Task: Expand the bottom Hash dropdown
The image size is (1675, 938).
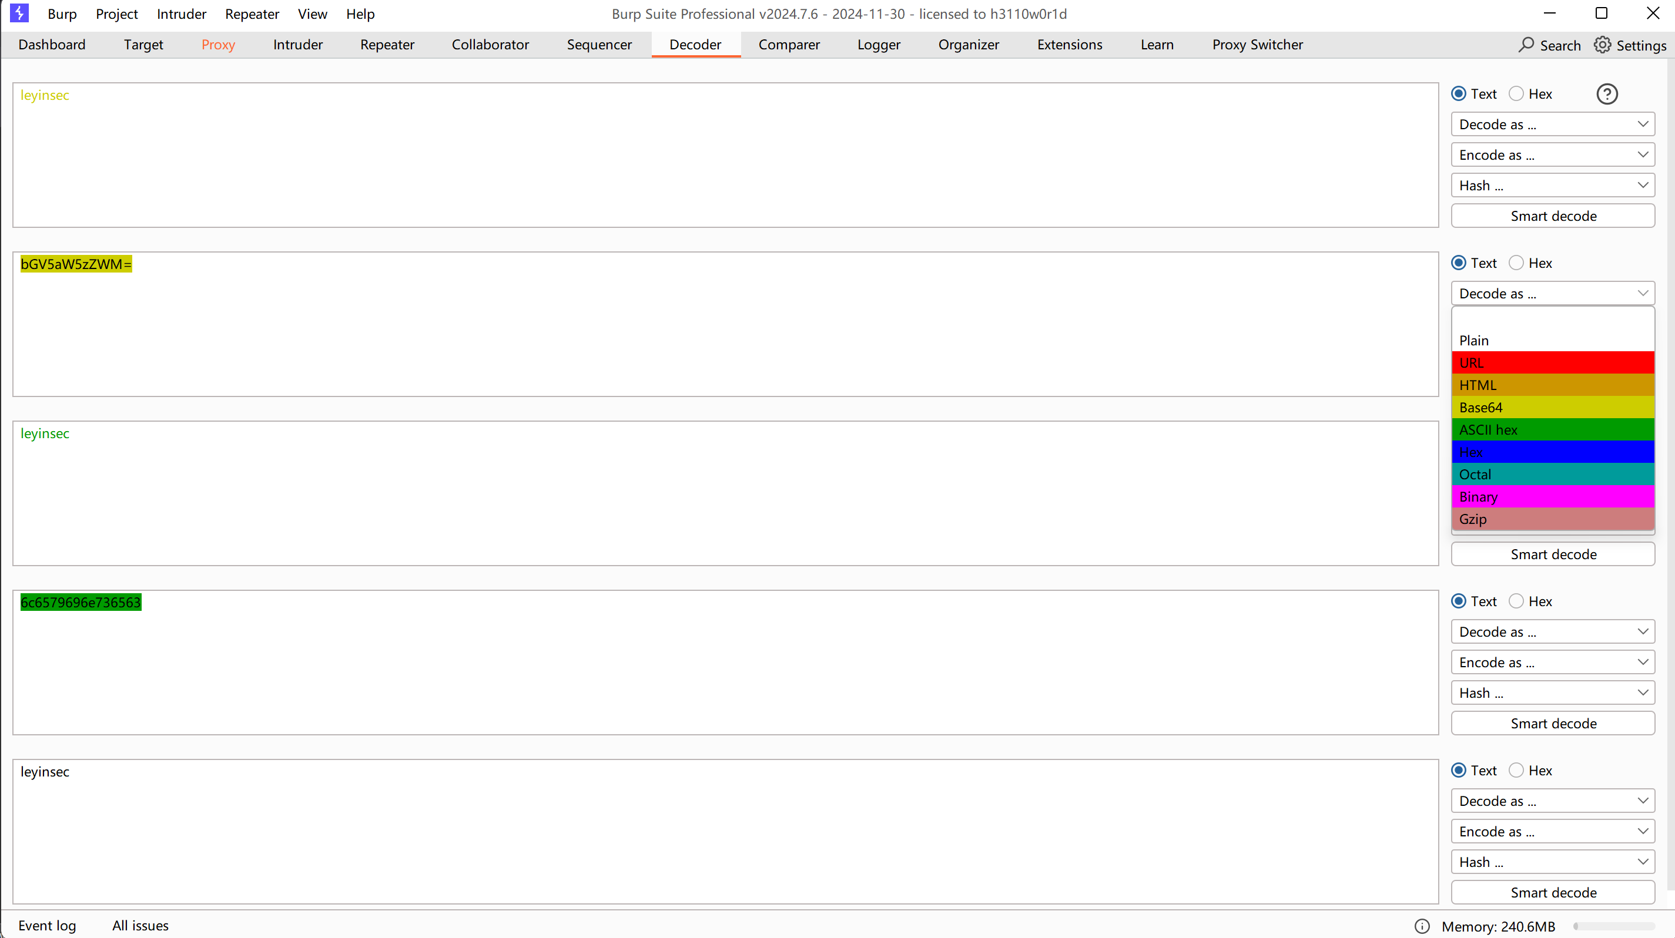Action: [x=1553, y=862]
